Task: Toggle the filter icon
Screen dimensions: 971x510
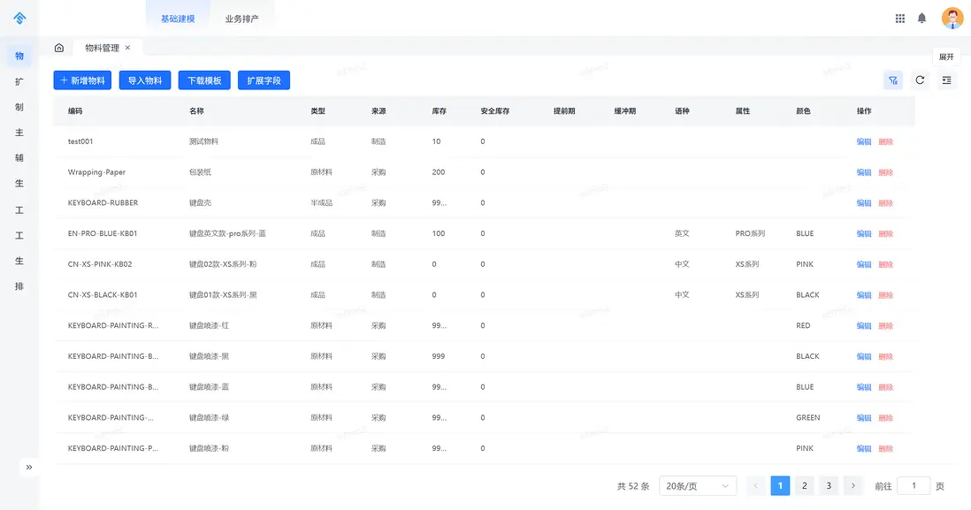Action: [893, 80]
